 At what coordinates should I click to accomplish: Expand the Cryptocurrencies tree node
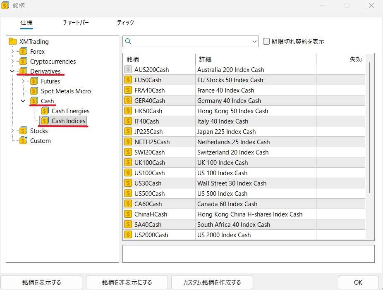pos(12,61)
